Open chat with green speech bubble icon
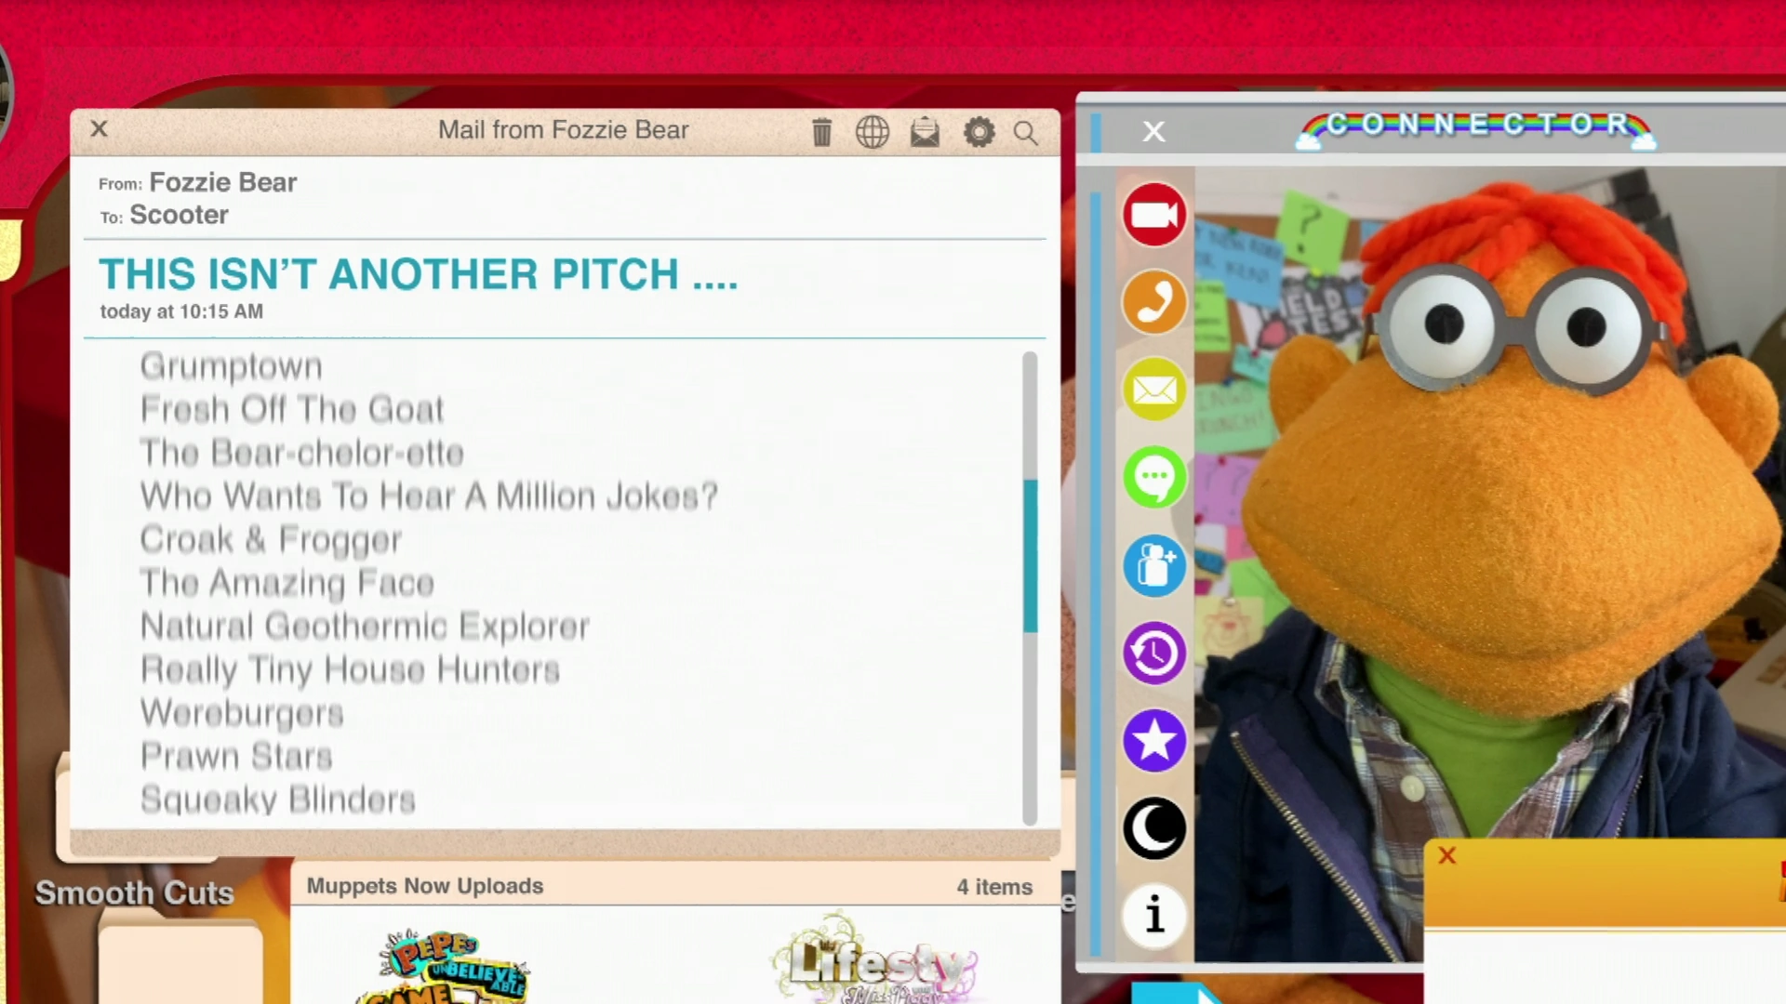Image resolution: width=1786 pixels, height=1004 pixels. (x=1154, y=477)
